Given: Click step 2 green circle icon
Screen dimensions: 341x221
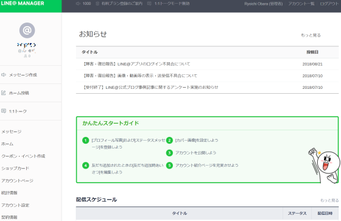Looking at the screenshot, I should click(x=169, y=140).
